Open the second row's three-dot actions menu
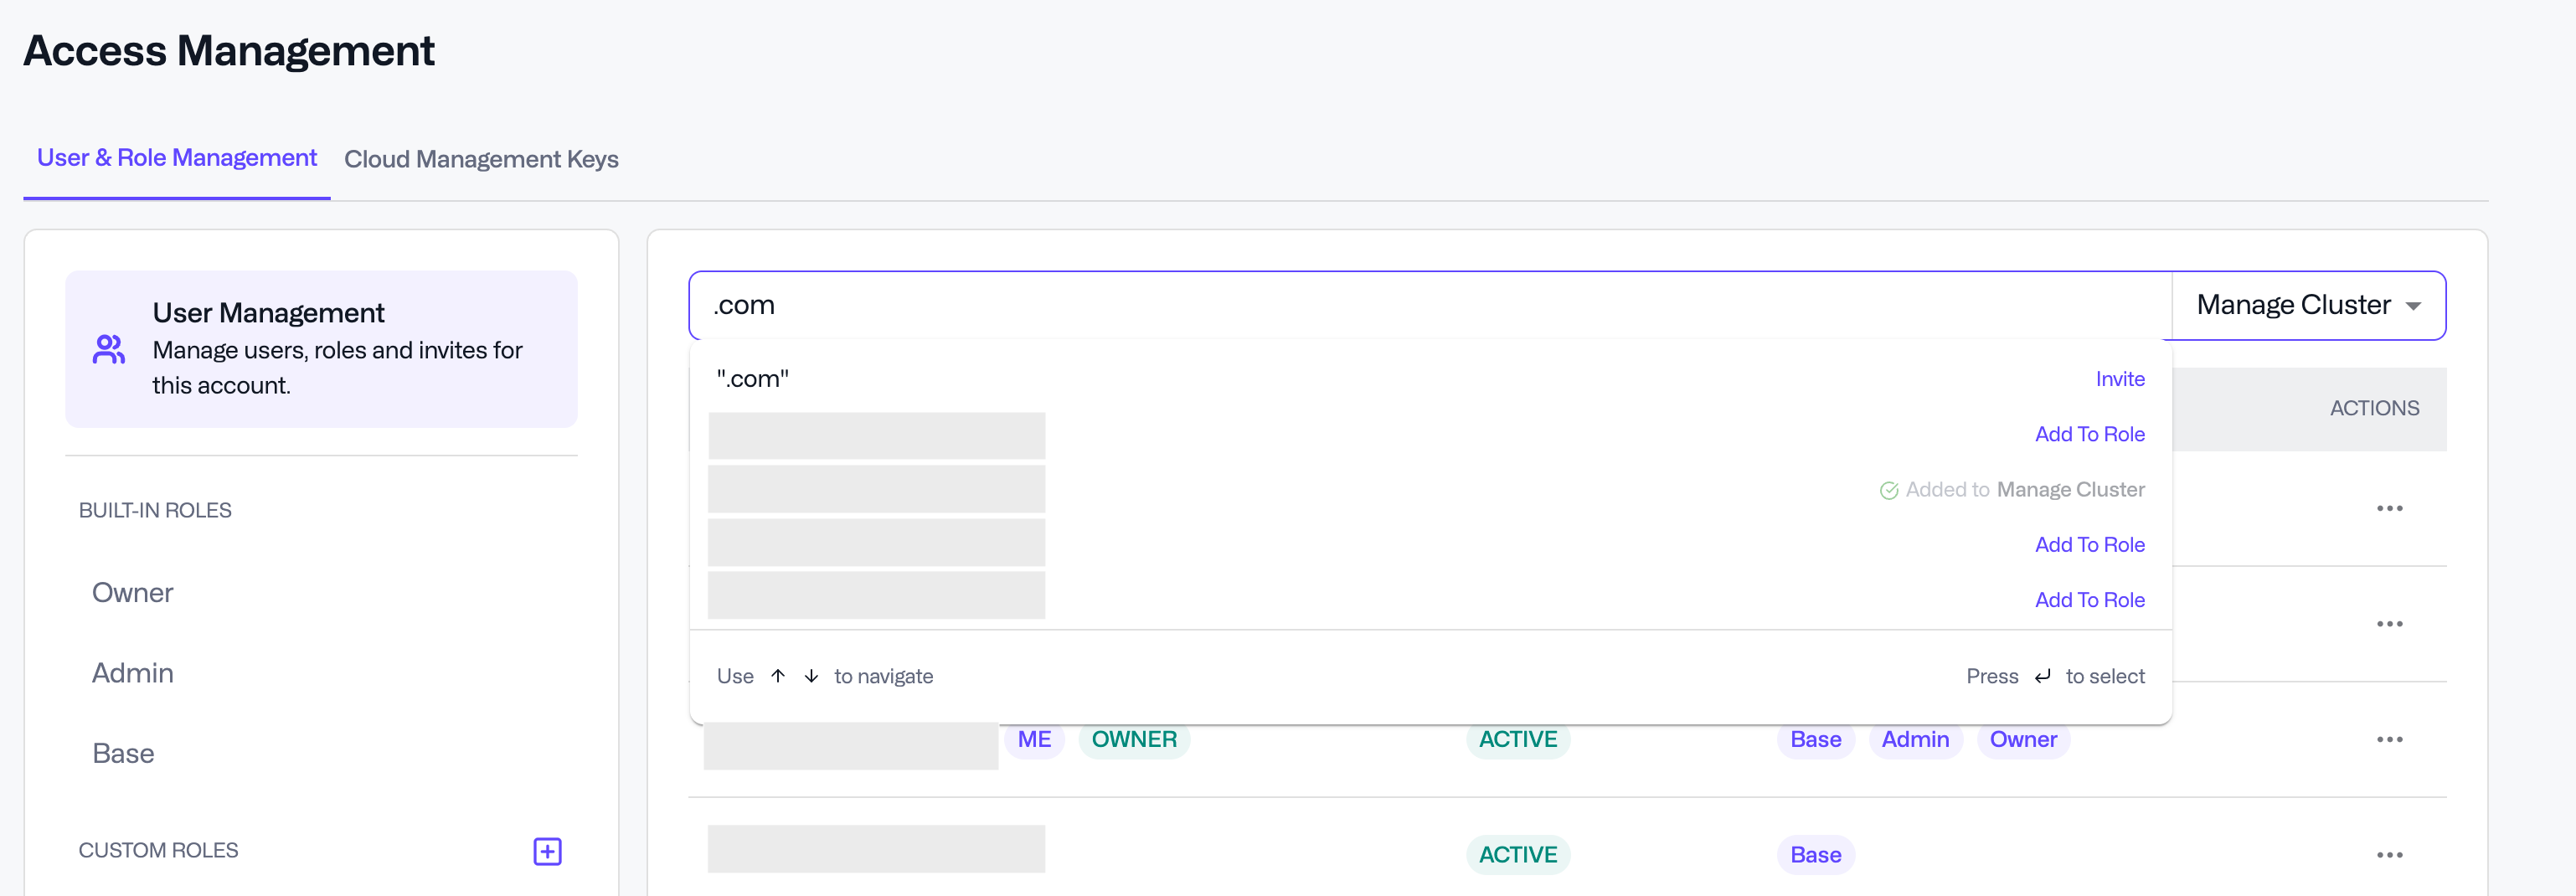The width and height of the screenshot is (2576, 896). 2389,624
